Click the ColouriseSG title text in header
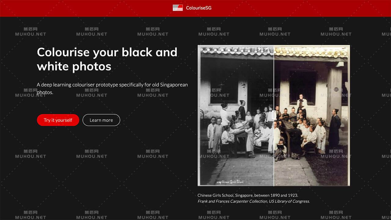This screenshot has height=220, width=391. 199,8
